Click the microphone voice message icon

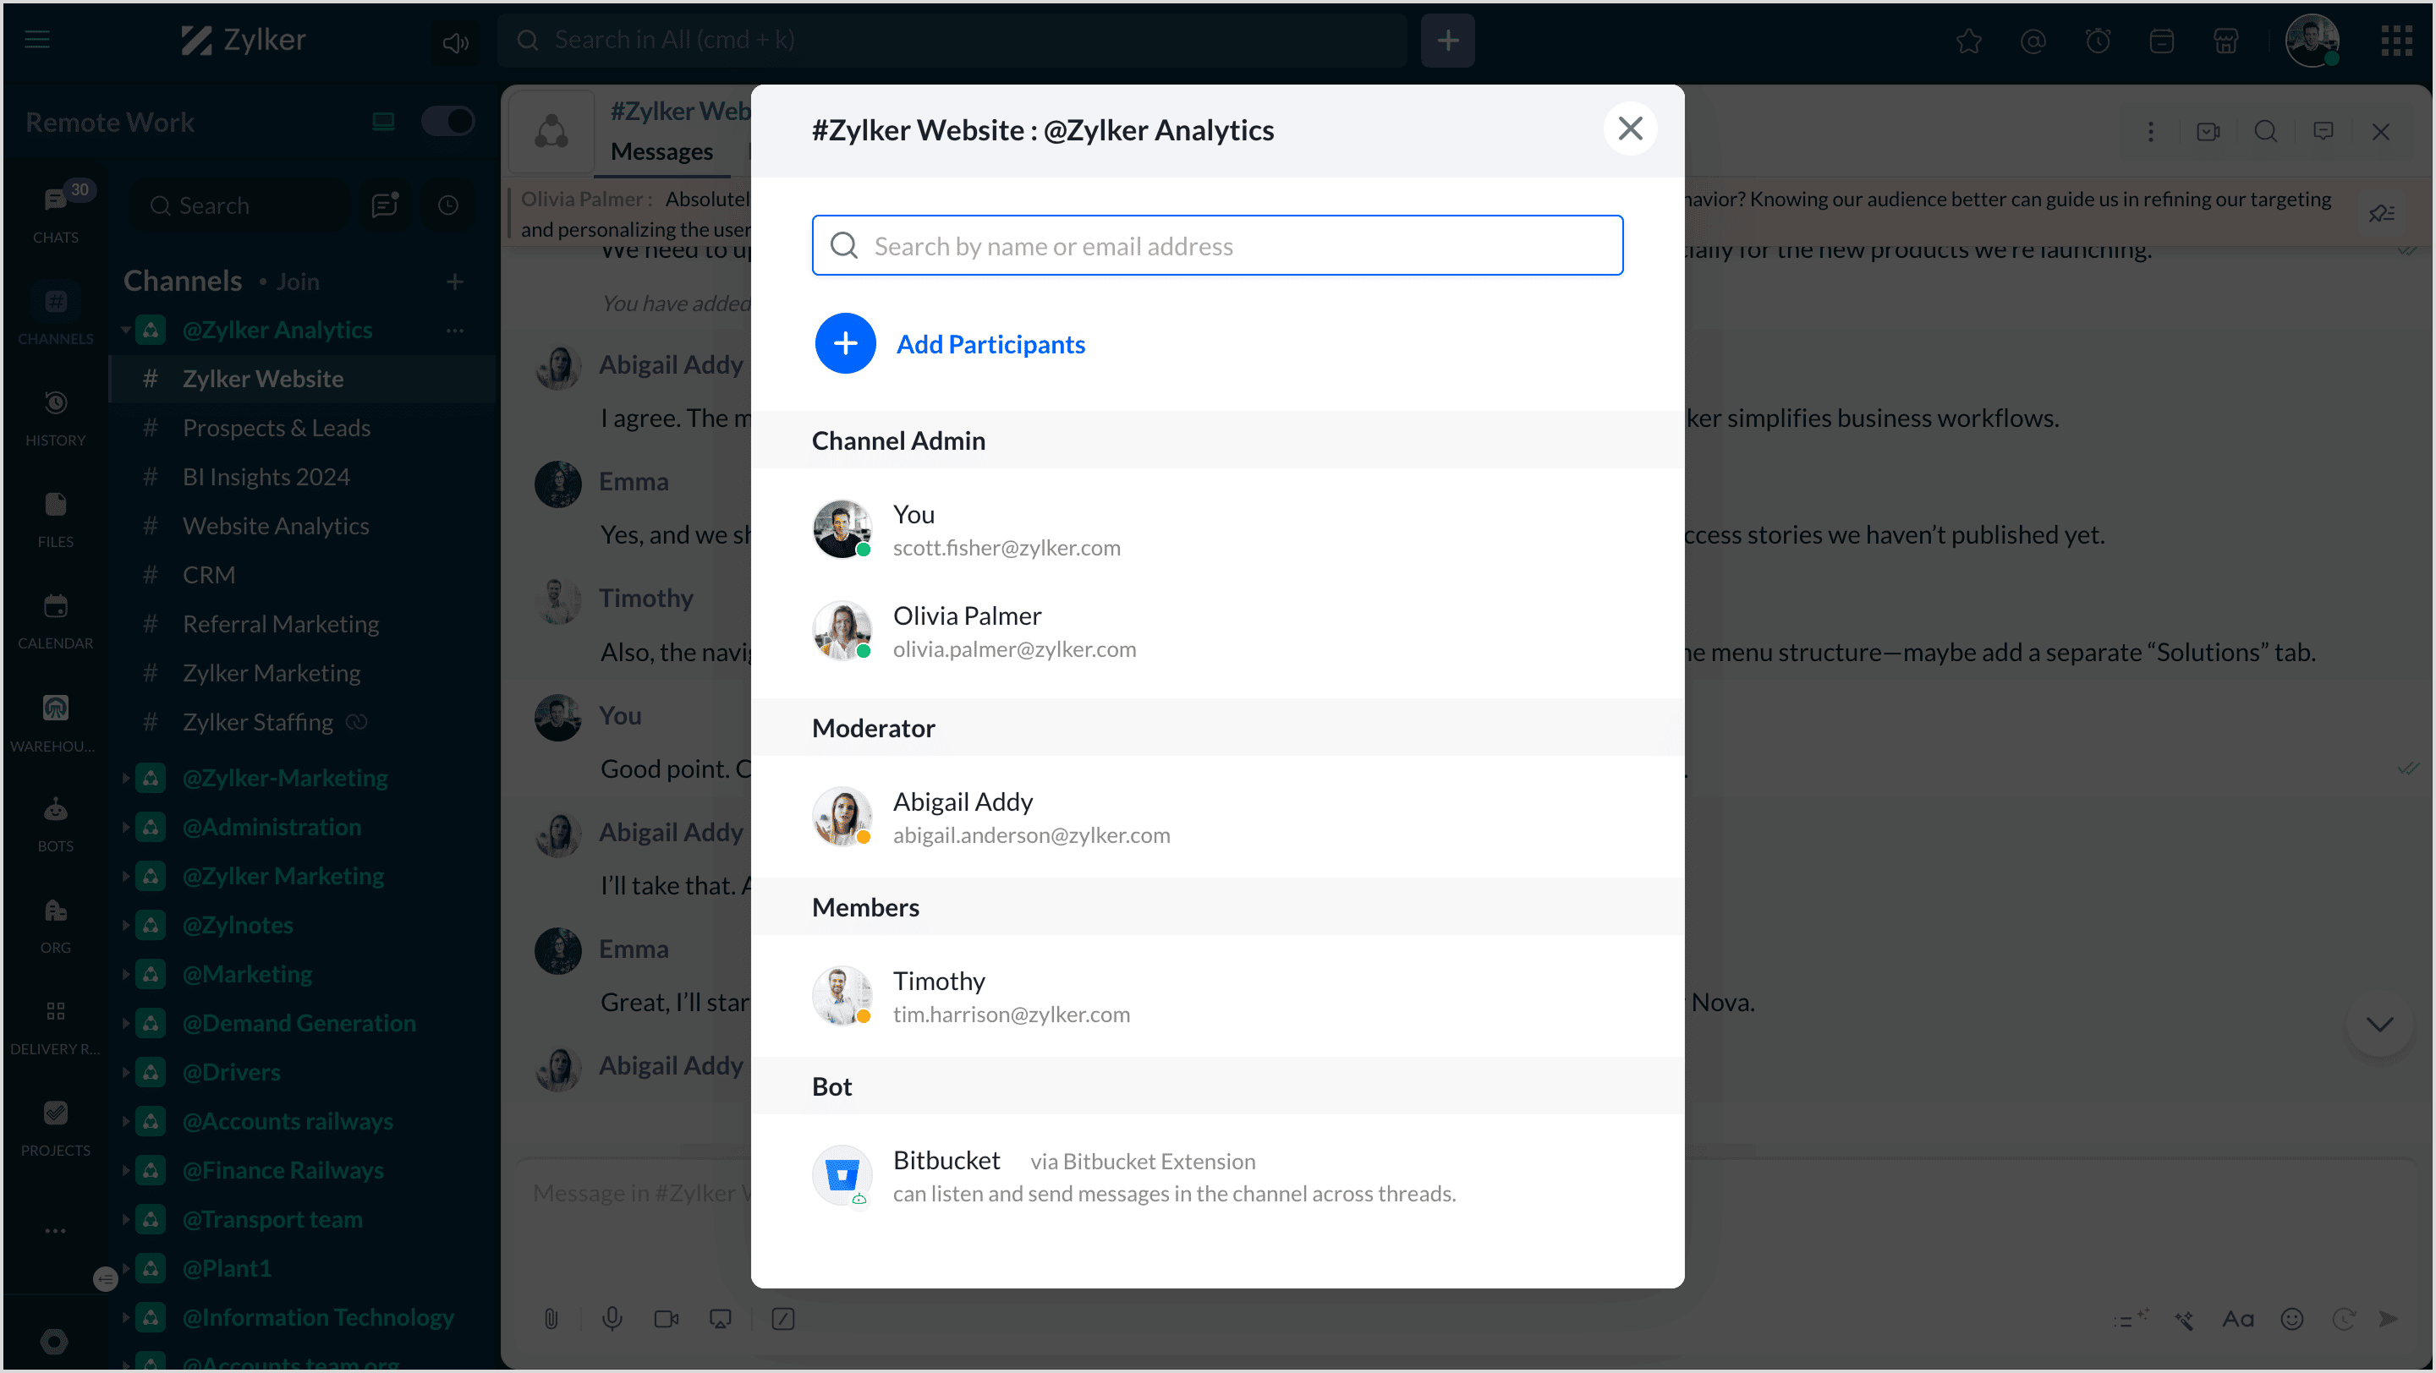click(x=612, y=1318)
